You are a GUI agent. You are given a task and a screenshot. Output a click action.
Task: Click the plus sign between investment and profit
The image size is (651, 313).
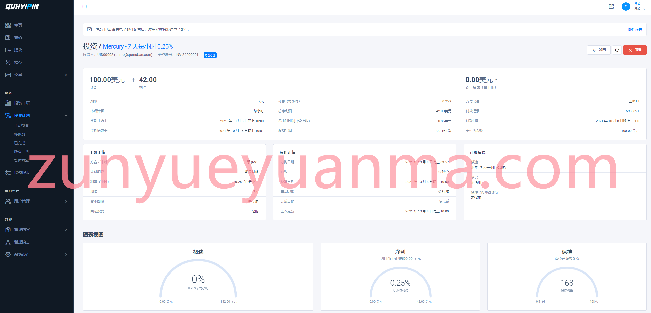tap(133, 80)
